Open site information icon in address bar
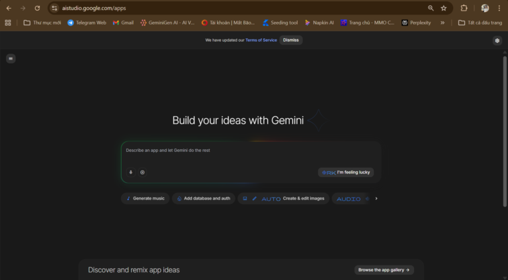The width and height of the screenshot is (508, 280). tap(54, 8)
